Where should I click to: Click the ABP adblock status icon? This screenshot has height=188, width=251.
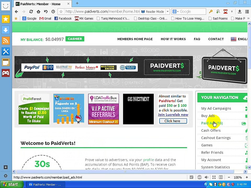pyautogui.click(x=199, y=177)
